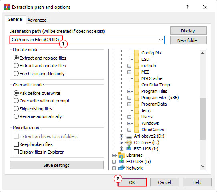Click the New folder button
The image size is (217, 192).
188,40
